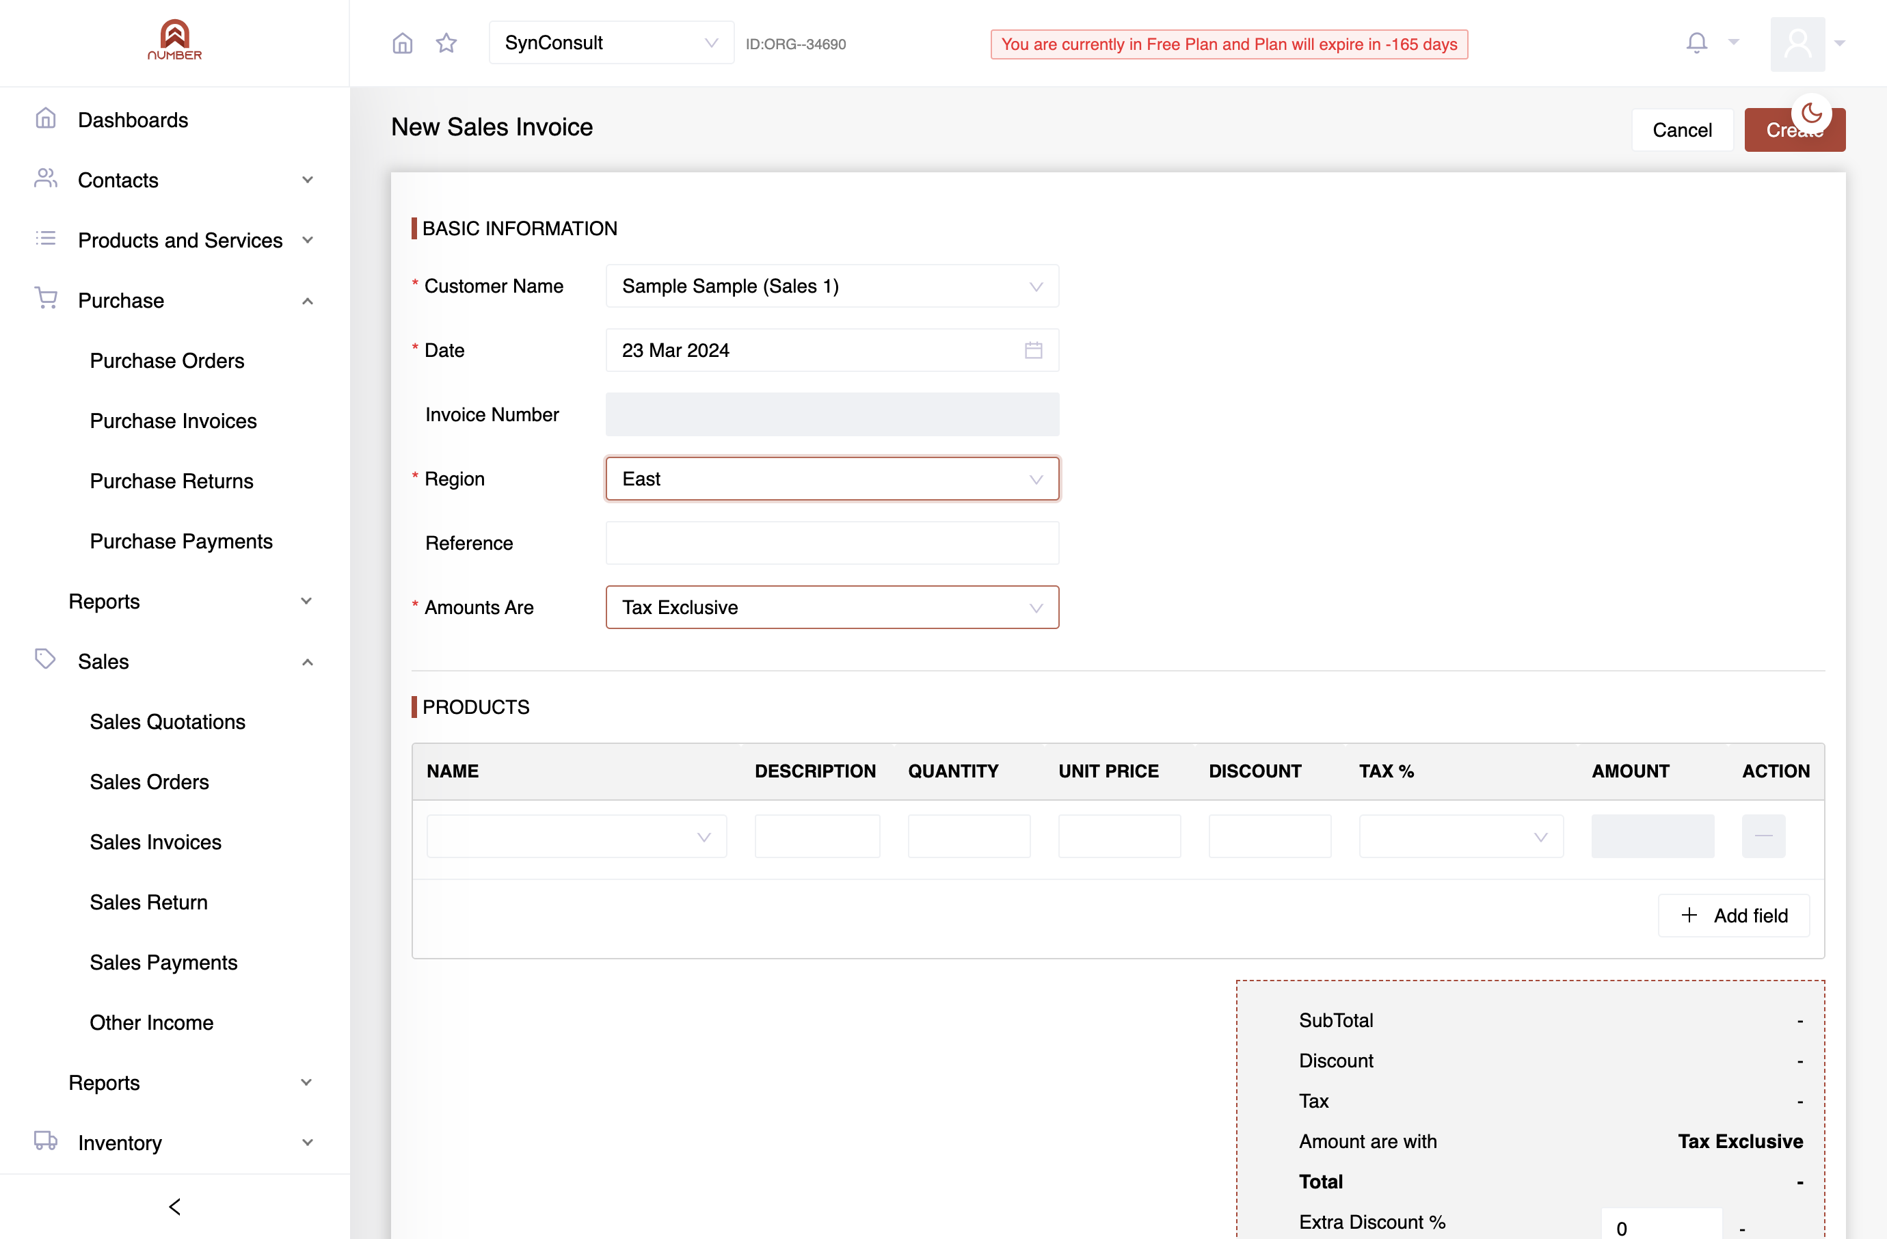
Task: Click the star favorite icon
Action: (x=446, y=43)
